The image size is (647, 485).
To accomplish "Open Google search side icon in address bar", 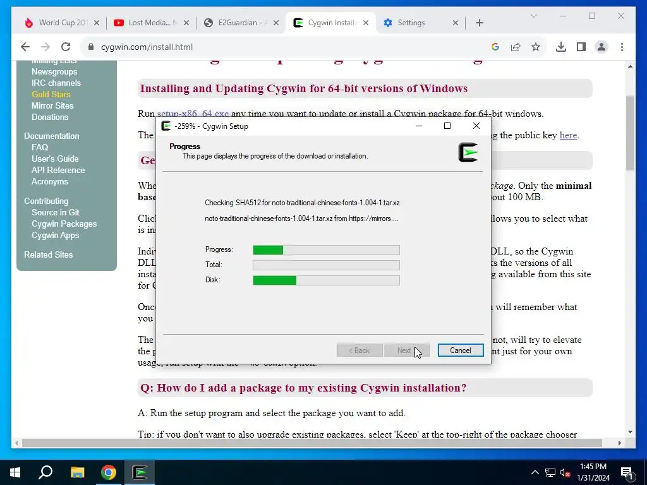I will [495, 47].
